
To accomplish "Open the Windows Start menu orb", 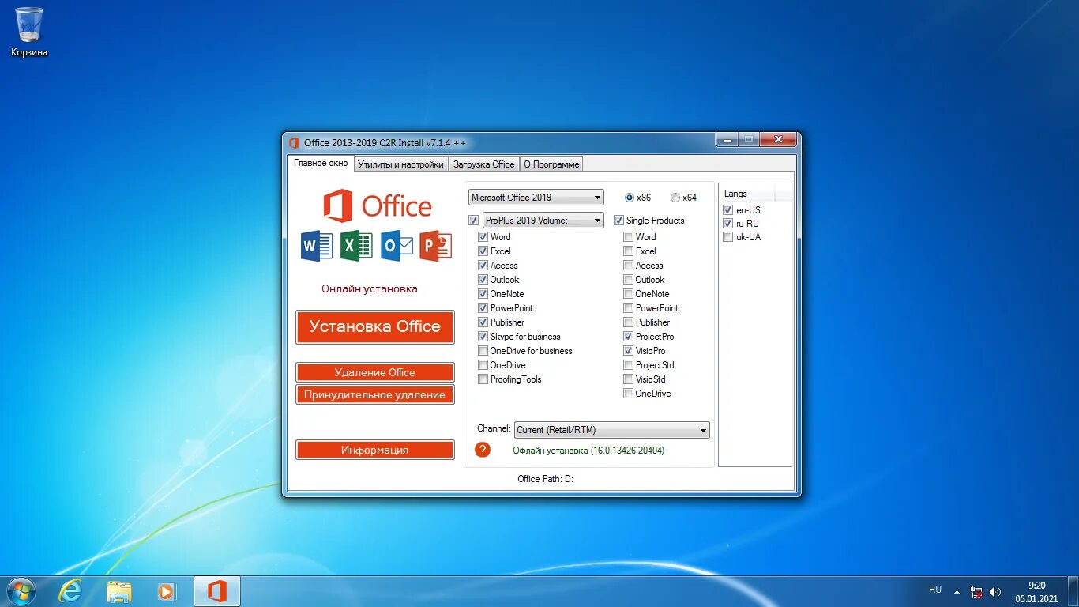I will coord(21,591).
